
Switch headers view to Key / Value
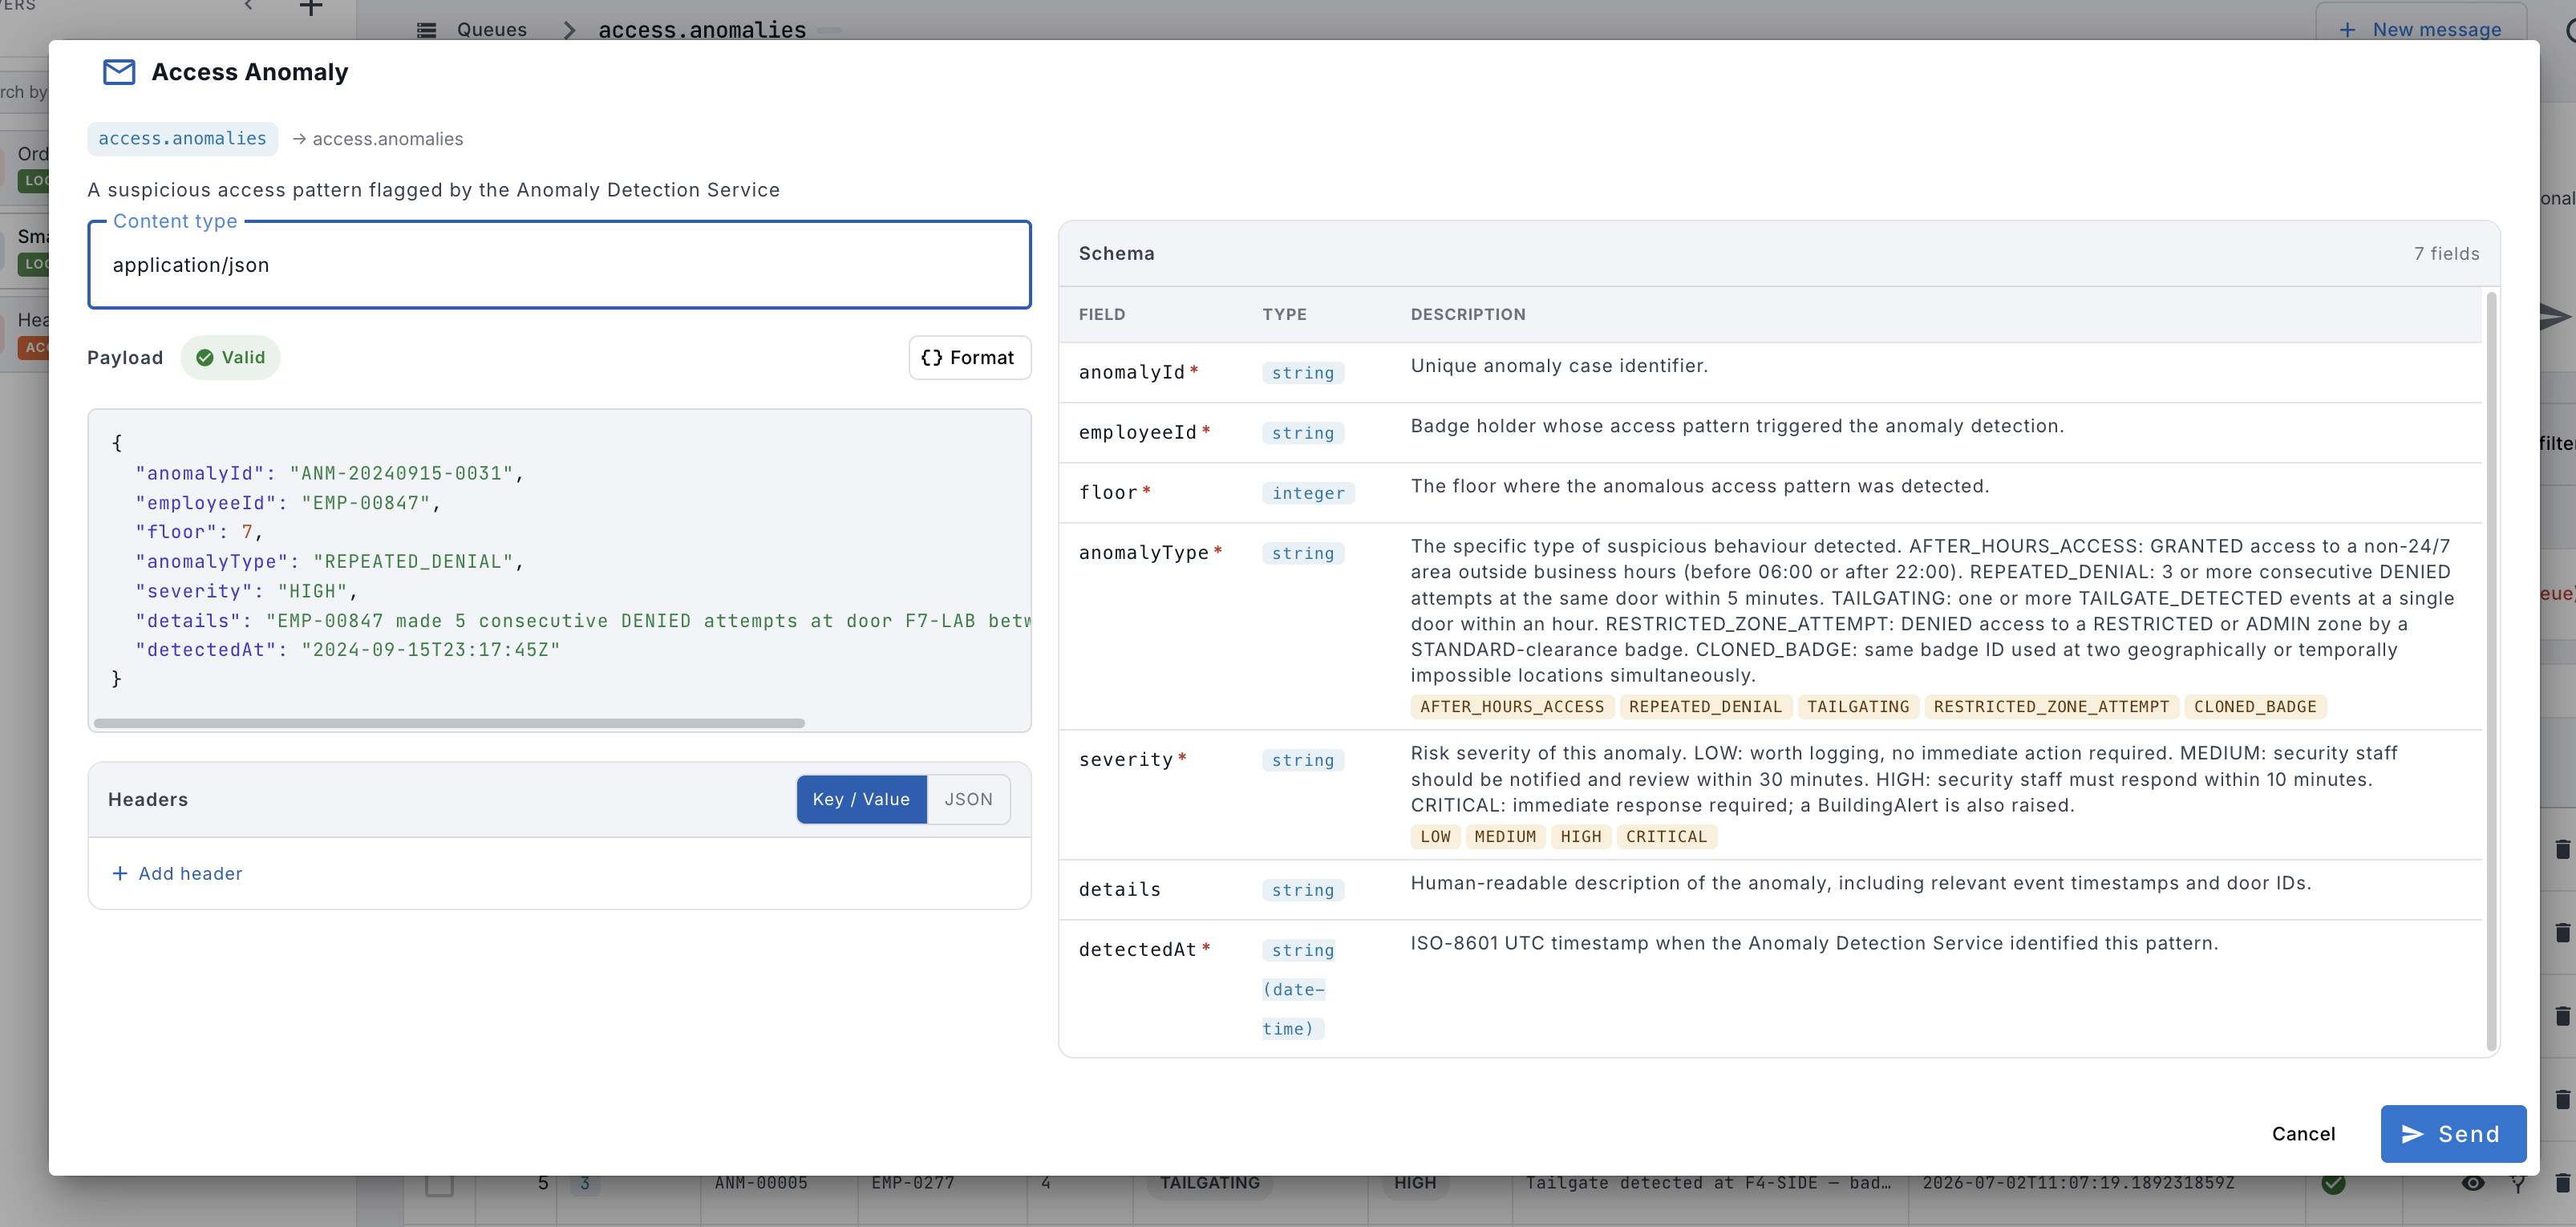[861, 799]
